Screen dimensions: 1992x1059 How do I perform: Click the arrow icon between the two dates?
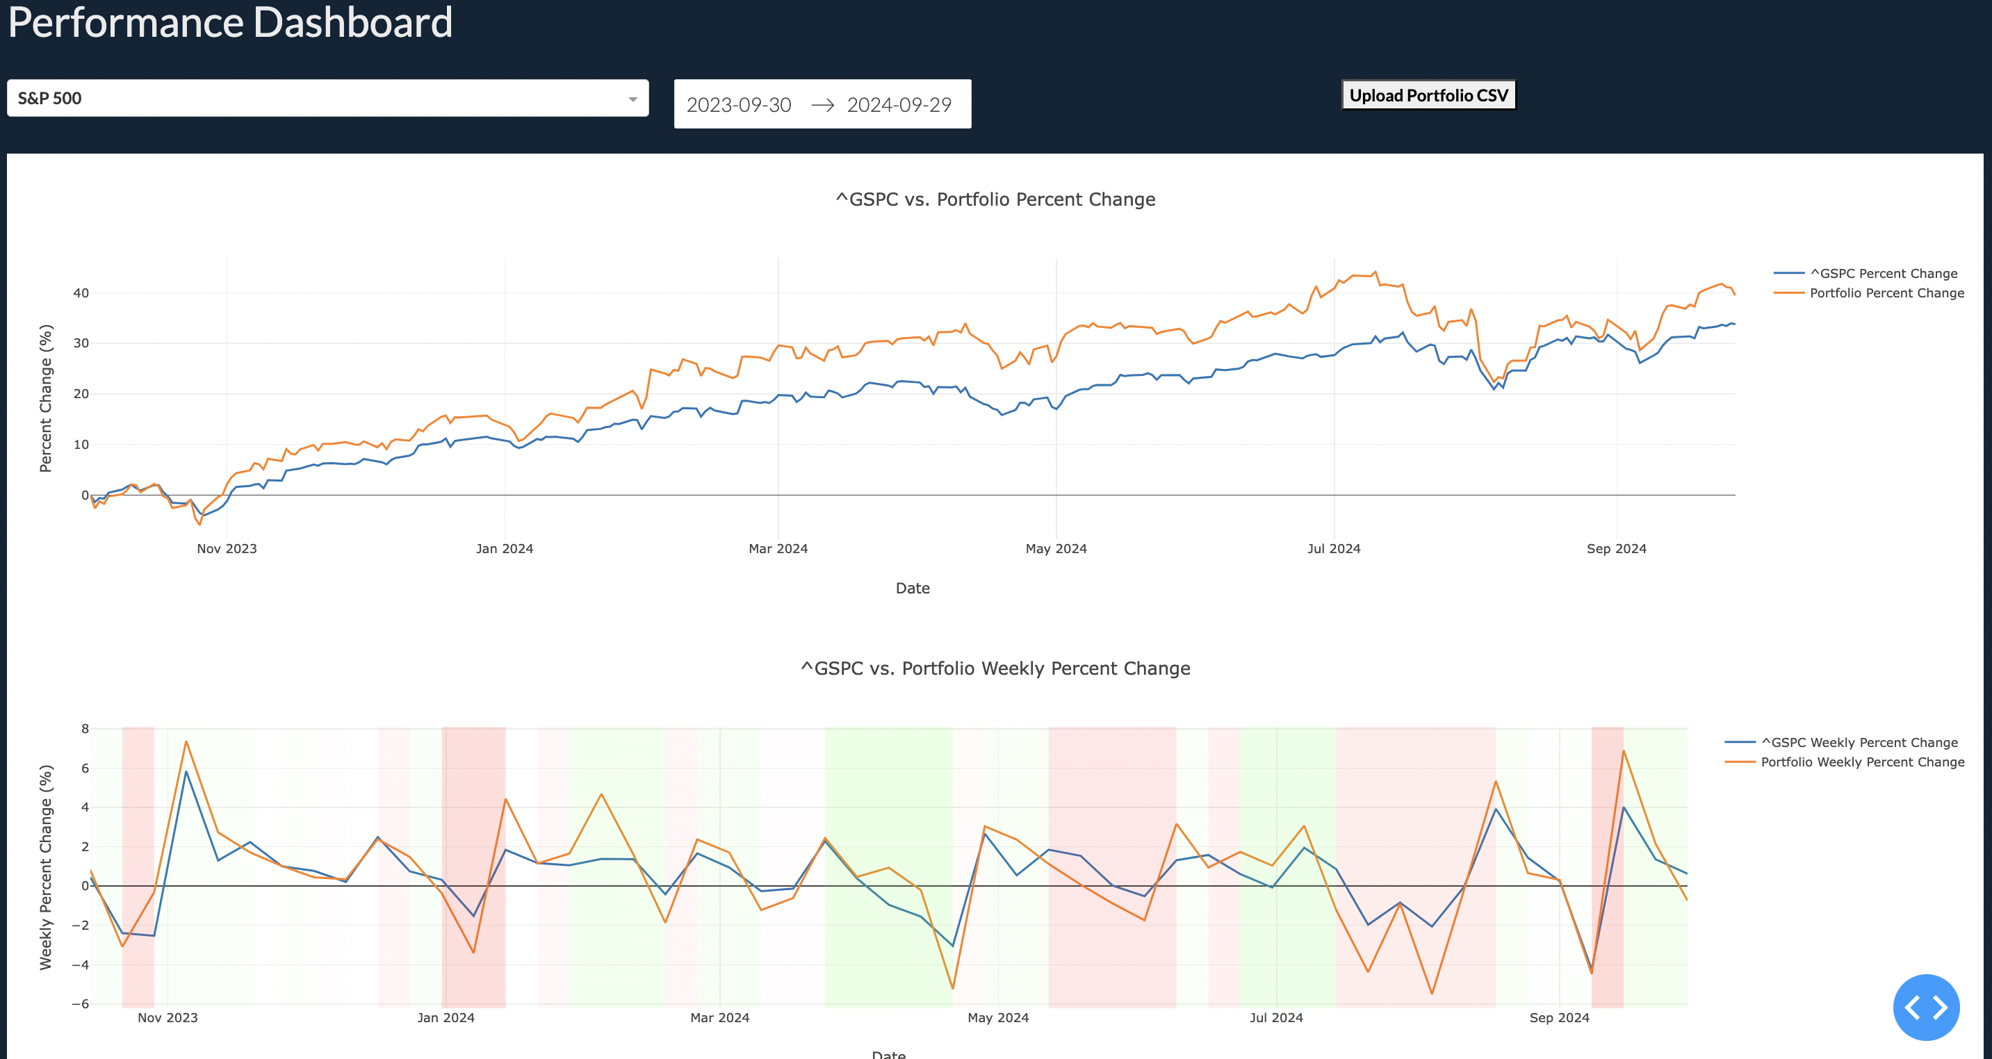822,105
